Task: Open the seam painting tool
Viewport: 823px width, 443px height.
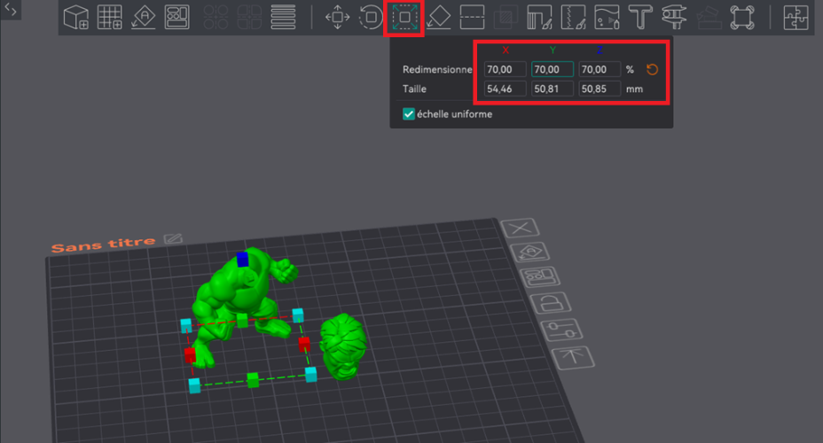Action: pos(573,18)
